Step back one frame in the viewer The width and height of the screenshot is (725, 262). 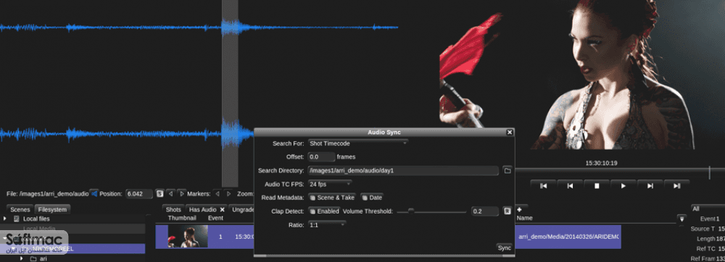(x=570, y=186)
